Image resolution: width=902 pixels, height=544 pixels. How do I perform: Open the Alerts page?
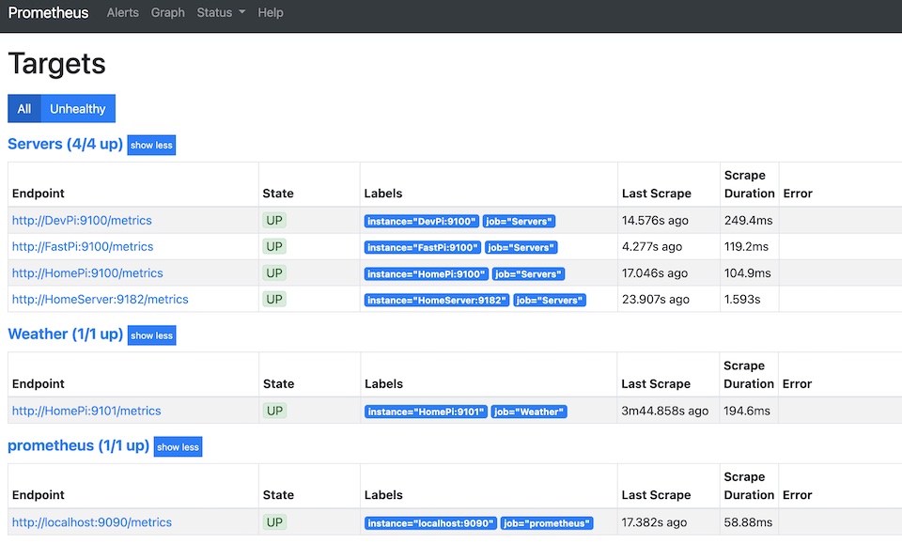(x=122, y=12)
